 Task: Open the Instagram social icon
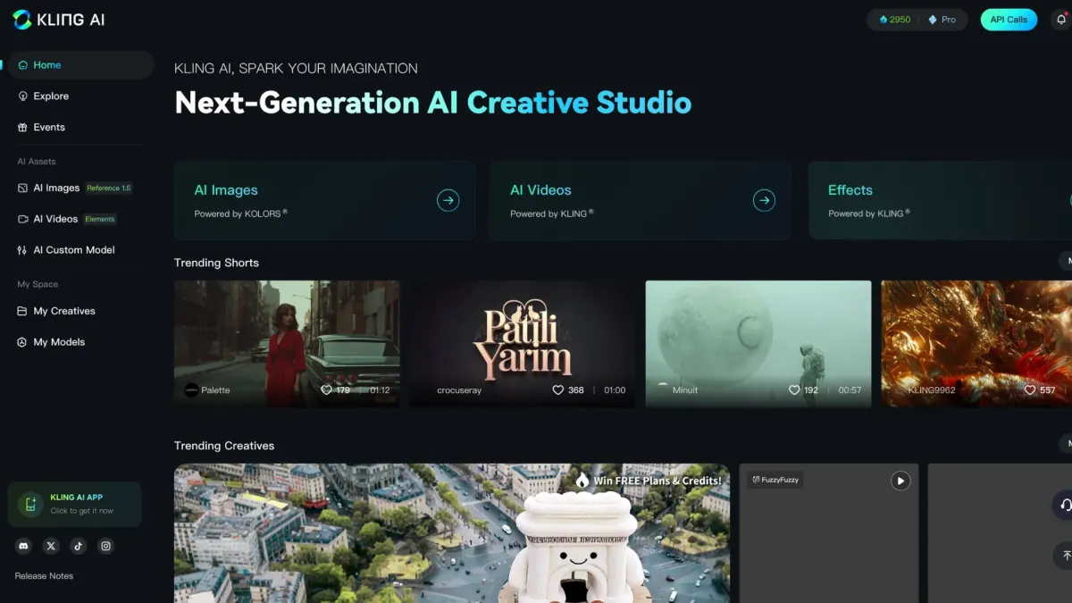click(x=106, y=546)
